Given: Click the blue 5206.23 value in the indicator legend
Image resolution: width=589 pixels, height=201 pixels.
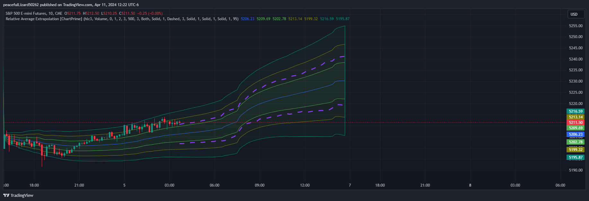Looking at the screenshot, I should click(x=247, y=19).
